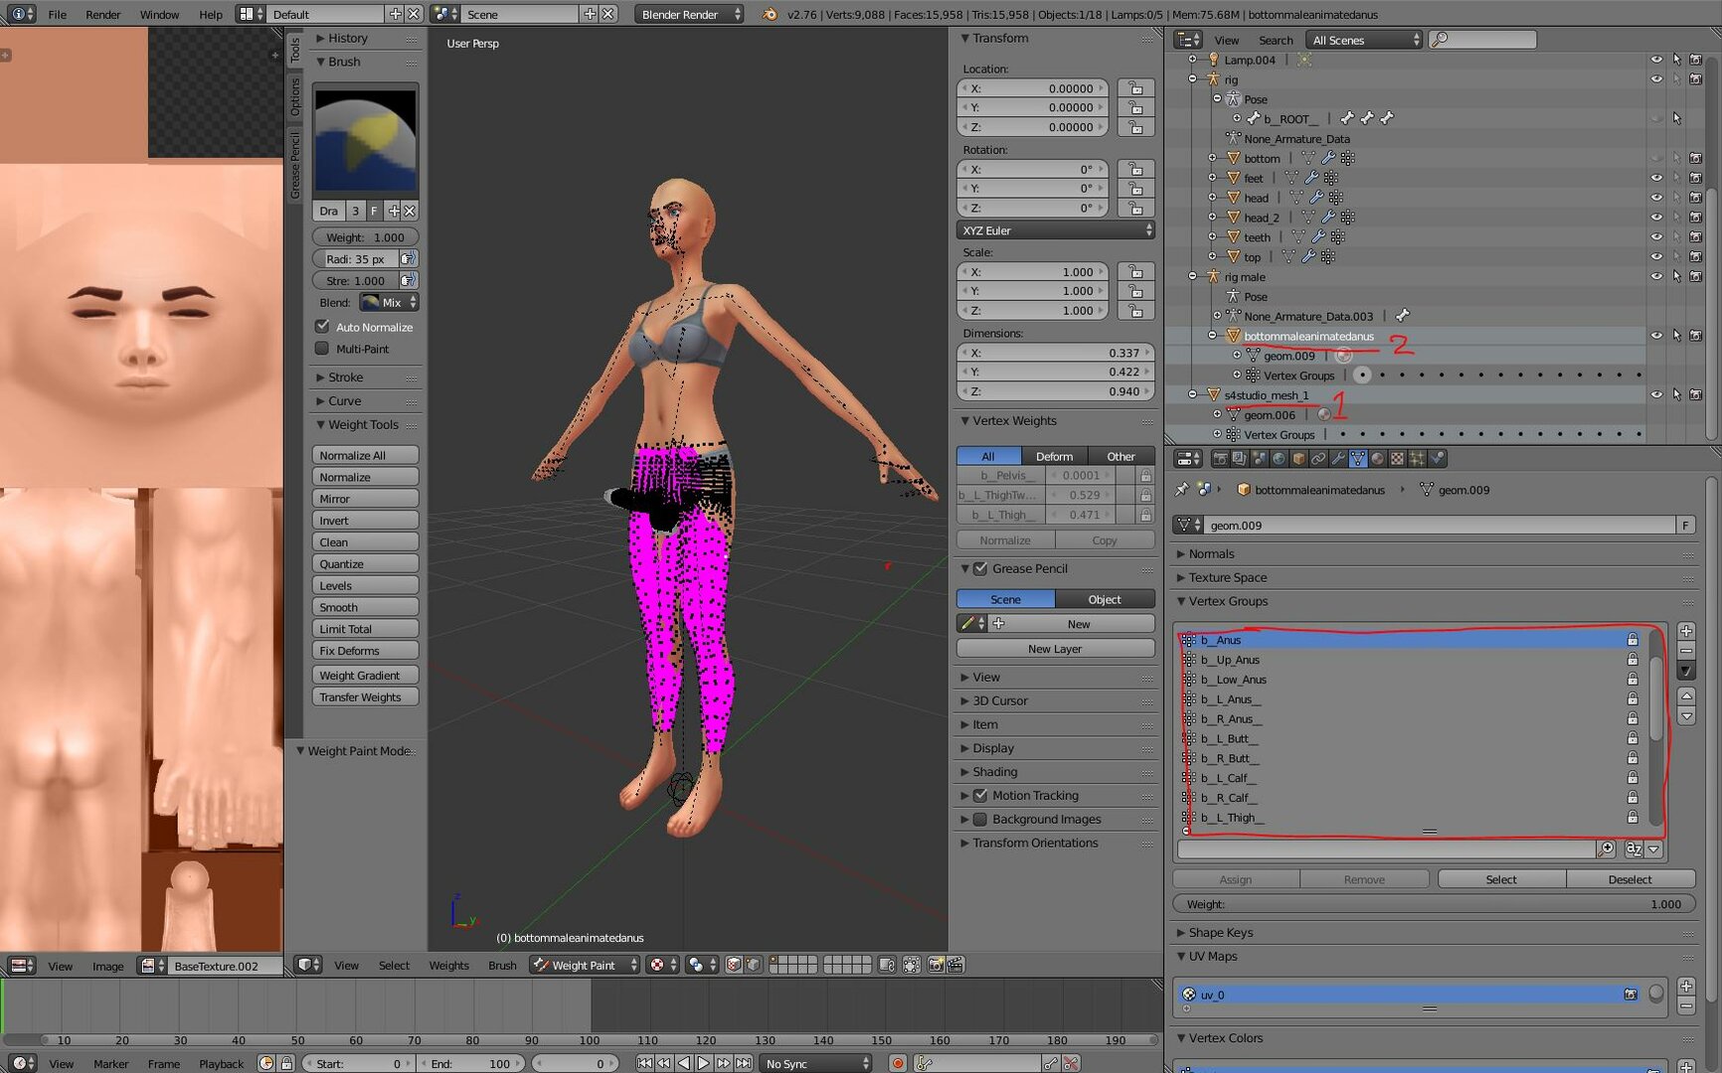Open the Object Constraints chain icon

pos(1318,458)
